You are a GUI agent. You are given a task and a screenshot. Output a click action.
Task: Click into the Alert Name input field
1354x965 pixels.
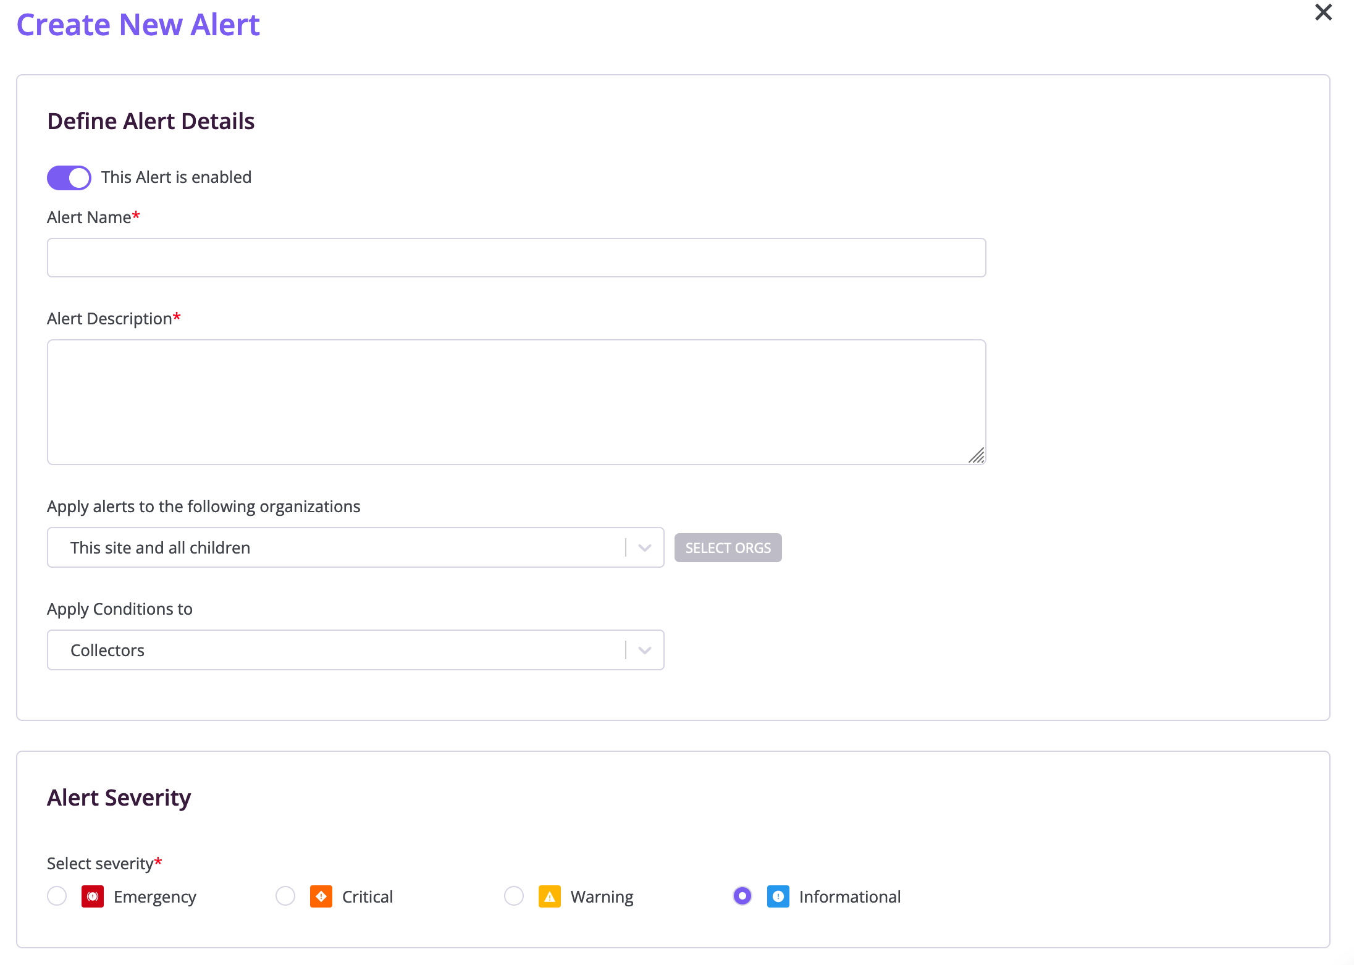[516, 258]
